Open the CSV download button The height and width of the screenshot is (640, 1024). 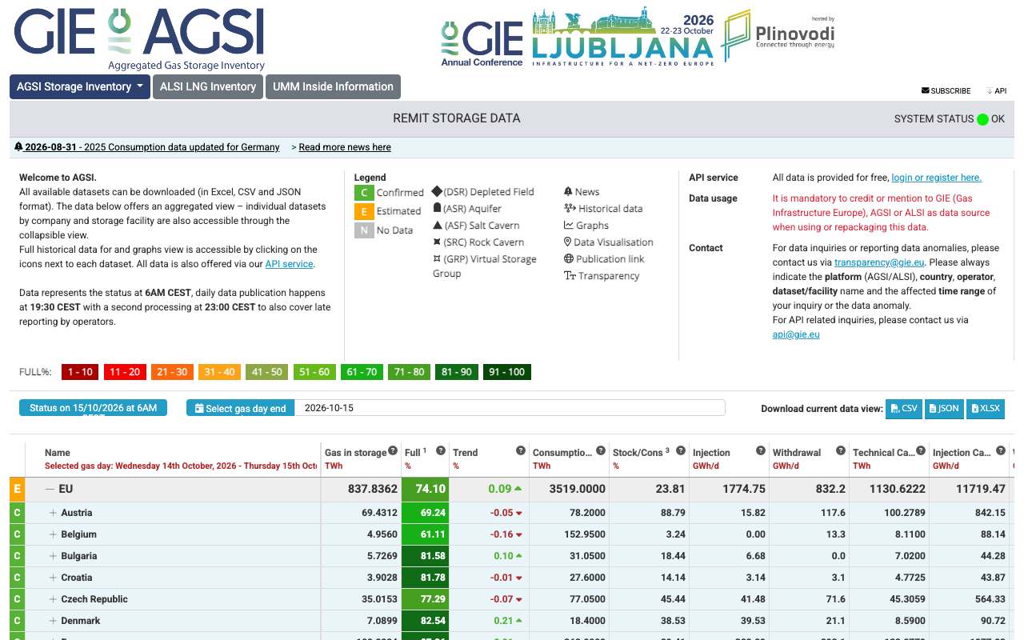tap(904, 408)
